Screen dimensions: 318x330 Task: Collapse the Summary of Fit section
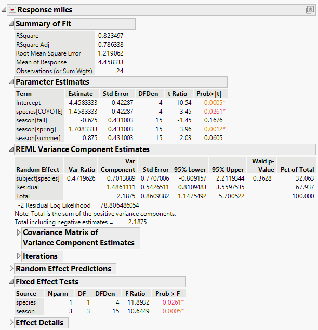(11, 24)
